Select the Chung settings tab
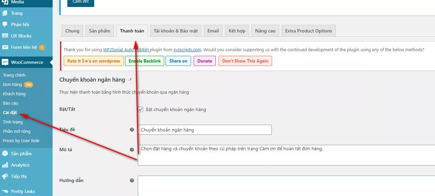Viewport: 435px width, 196px height. (72, 30)
